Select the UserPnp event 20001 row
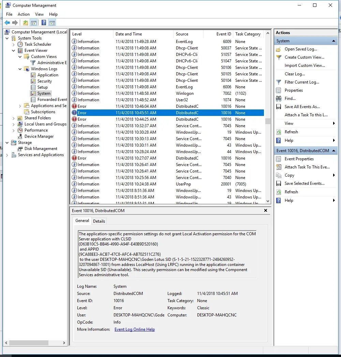This screenshot has width=341, height=357. [167, 184]
